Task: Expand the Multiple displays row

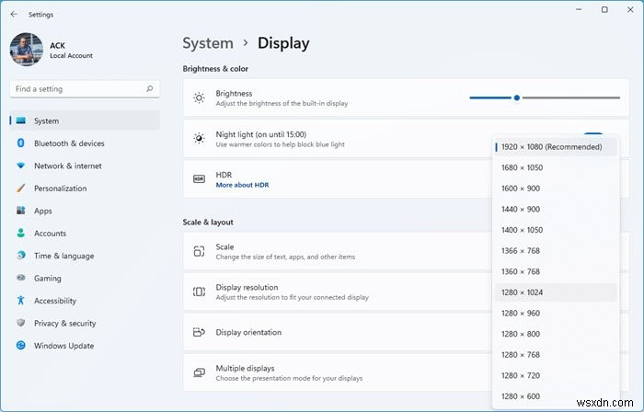Action: click(x=338, y=372)
